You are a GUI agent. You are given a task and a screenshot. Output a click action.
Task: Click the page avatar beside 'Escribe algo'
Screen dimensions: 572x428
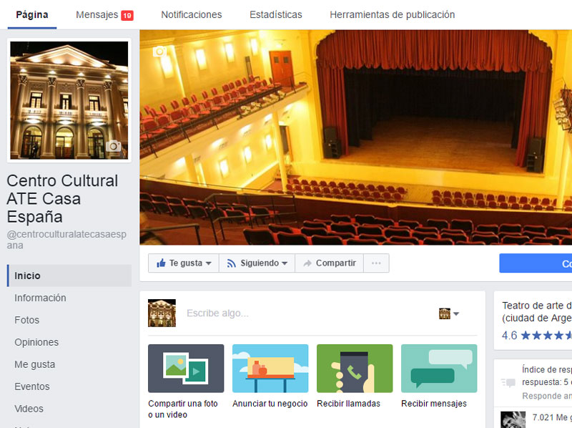tap(162, 313)
